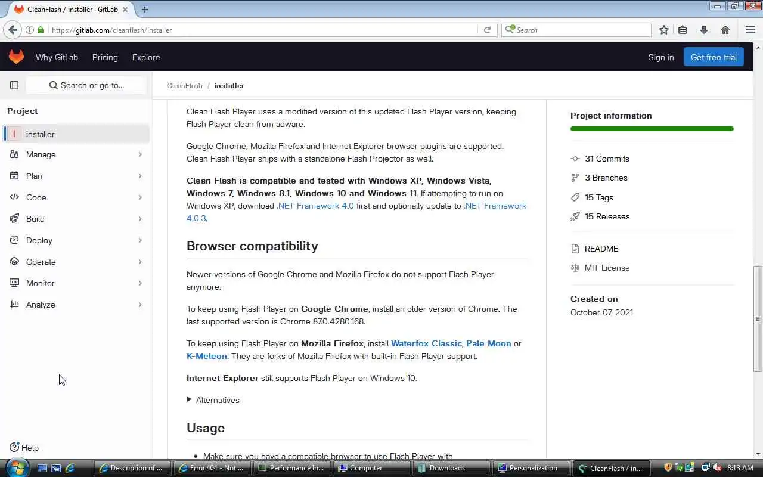Screen dimensions: 763x477
Task: Toggle the sidebar collapse icon
Action: [14, 85]
